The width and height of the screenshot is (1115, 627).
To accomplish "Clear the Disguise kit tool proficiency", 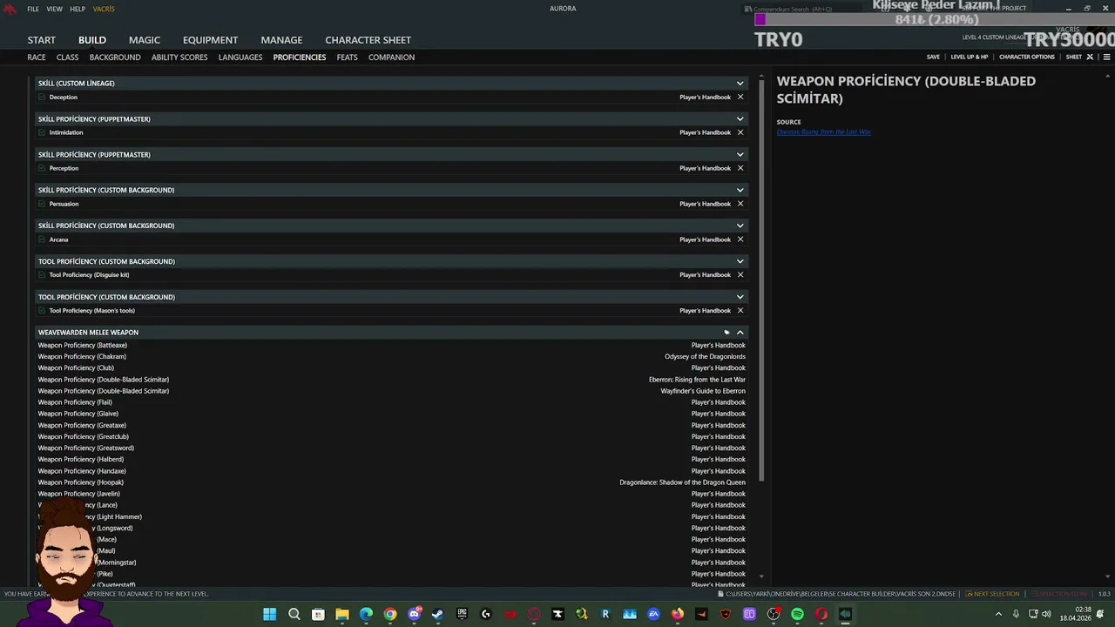I will [740, 274].
